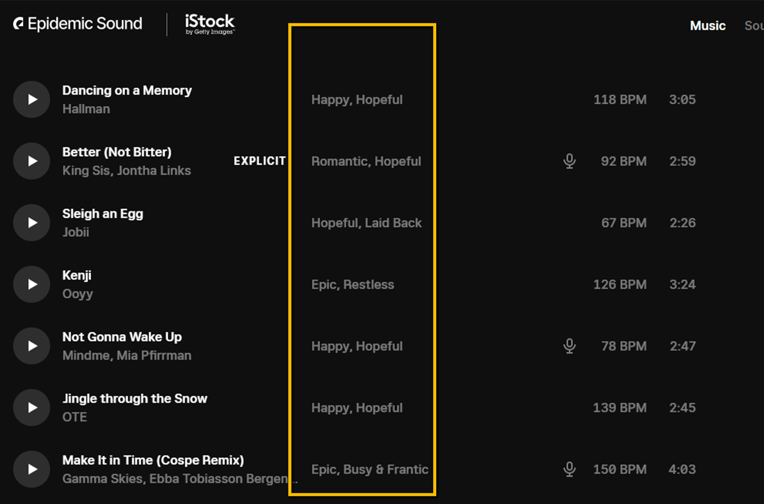
Task: Open the iStock by Getty Images logo
Action: point(210,24)
